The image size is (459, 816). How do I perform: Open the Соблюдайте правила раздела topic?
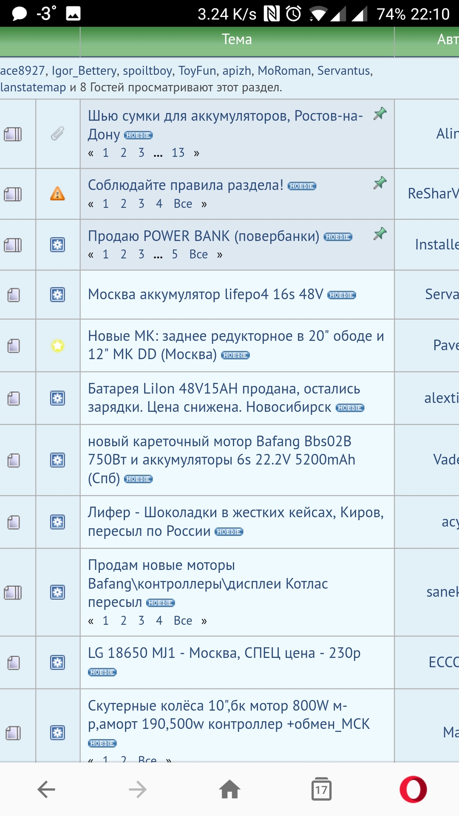point(185,185)
